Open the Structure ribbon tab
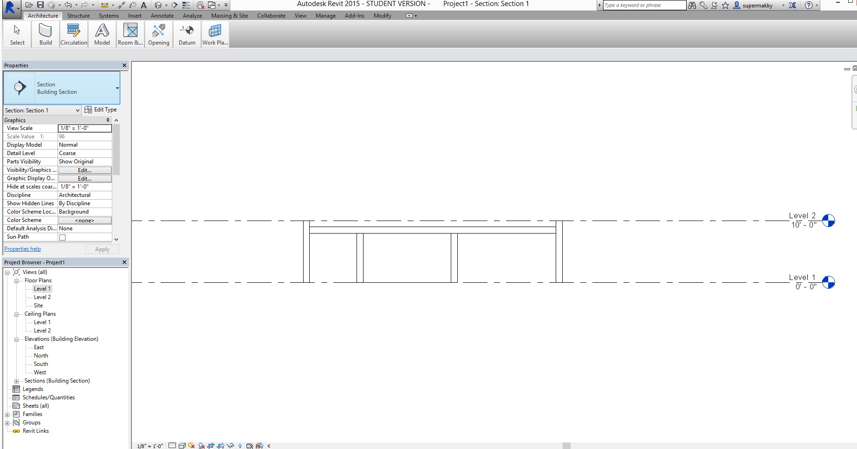Image resolution: width=857 pixels, height=449 pixels. (x=78, y=16)
